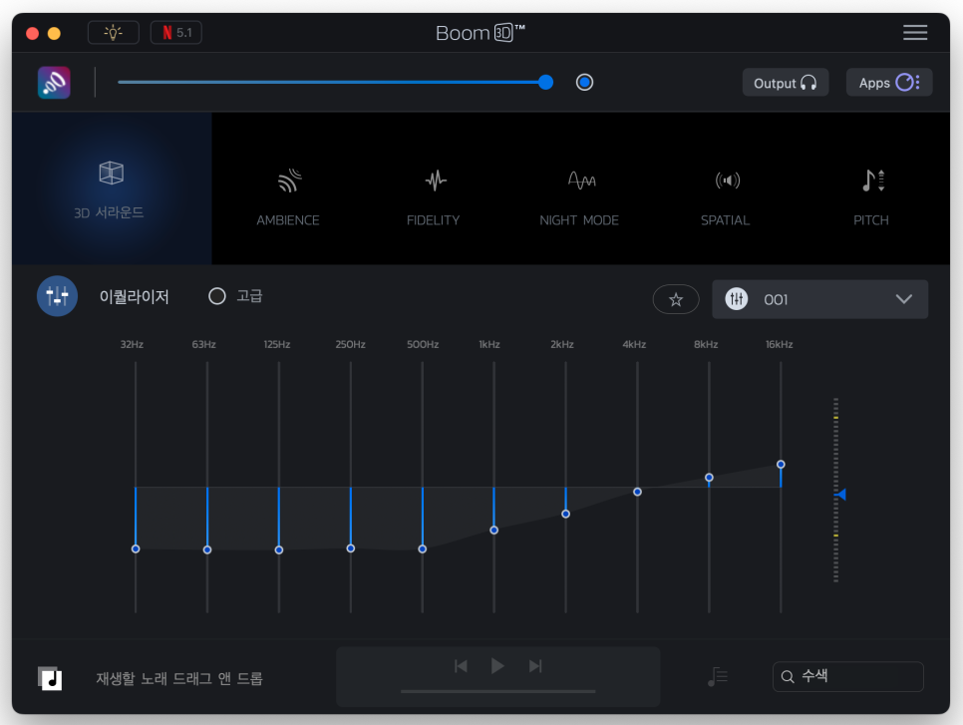Toggle the volume boost circle button

coord(584,83)
